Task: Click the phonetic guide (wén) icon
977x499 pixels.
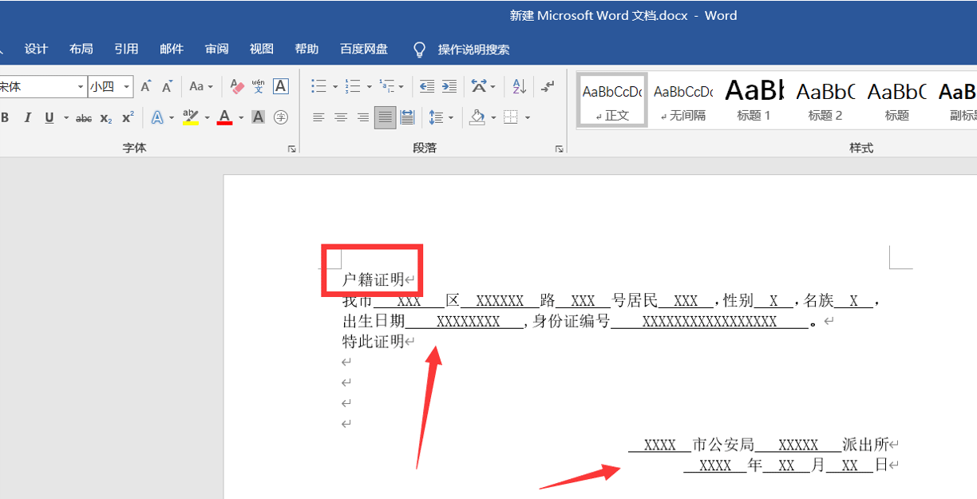Action: coord(259,86)
